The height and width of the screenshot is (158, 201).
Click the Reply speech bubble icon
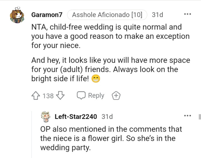[81, 96]
